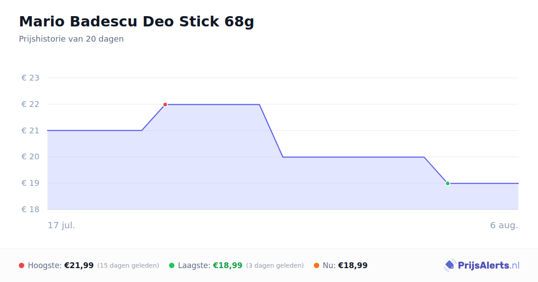Click the € 22 axis label

30,104
